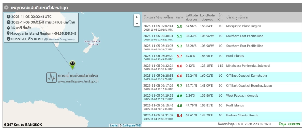Click the location pin icon in info box
This screenshot has width=305, height=131.
click(x=8, y=33)
